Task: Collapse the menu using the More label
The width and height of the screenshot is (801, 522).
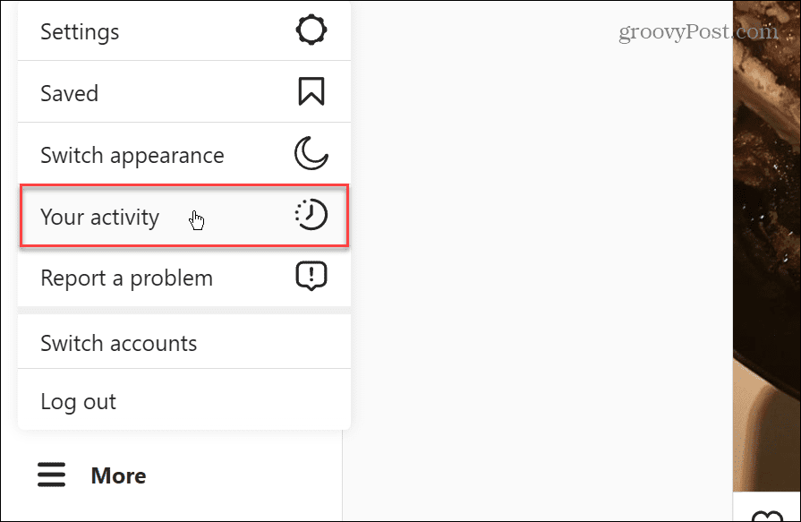Action: (118, 476)
